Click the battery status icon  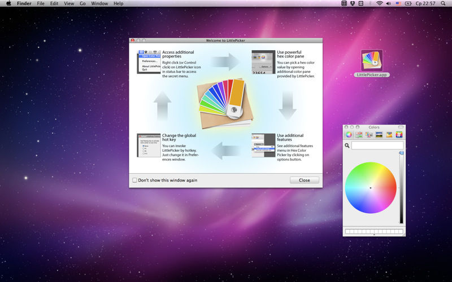tap(408, 3)
